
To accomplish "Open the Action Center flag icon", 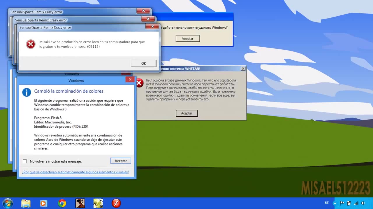I will click(x=342, y=203).
